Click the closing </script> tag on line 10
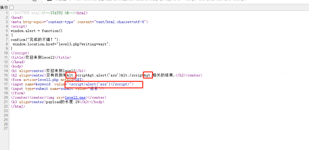The width and height of the screenshot is (309, 150). [x=20, y=53]
